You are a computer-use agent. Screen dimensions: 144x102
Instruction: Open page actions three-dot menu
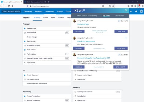pyautogui.click(x=107, y=6)
